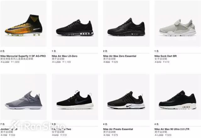Click the Nike Mercurial Superfly V DF AG-PRO title
This screenshot has width=201, height=138.
point(23,56)
